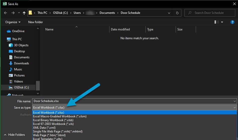Viewport: 238px width, 140px height.
Task: Choose Single File Web Page format
Action: click(x=135, y=131)
